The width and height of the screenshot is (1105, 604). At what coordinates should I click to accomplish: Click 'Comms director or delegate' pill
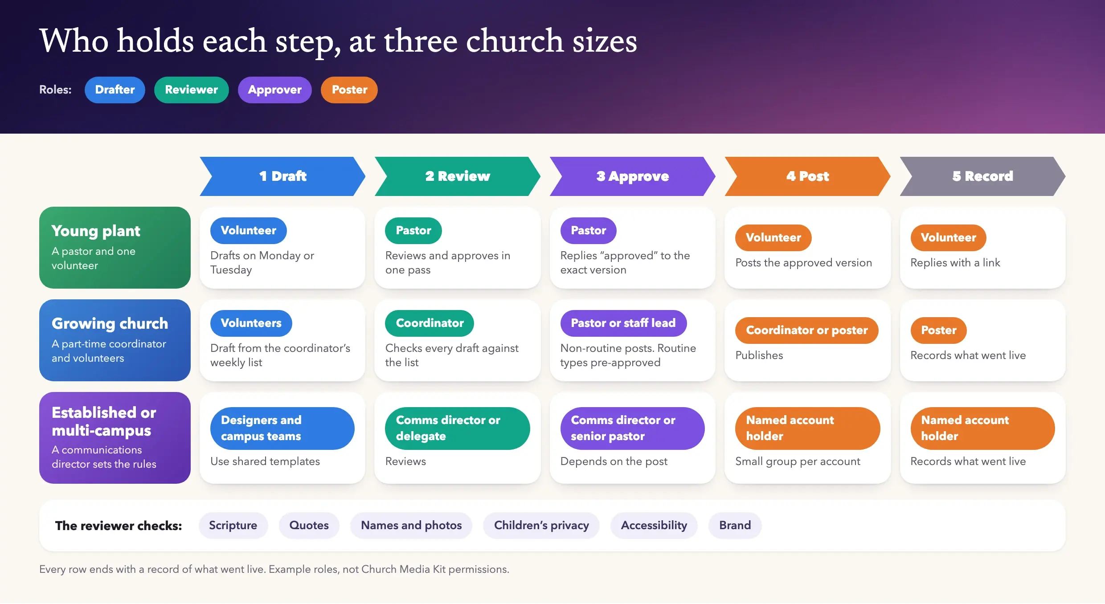coord(458,429)
